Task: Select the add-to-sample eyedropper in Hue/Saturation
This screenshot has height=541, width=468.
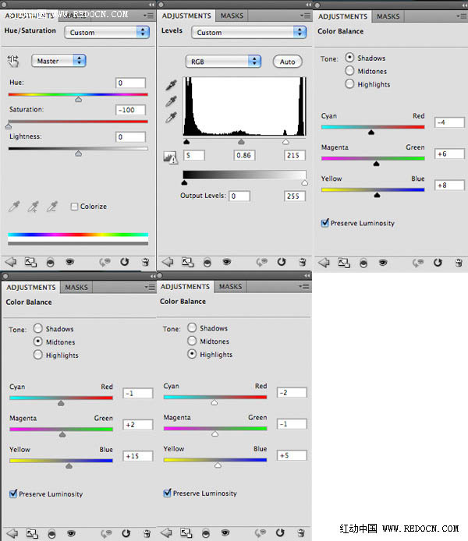Action: pyautogui.click(x=33, y=207)
